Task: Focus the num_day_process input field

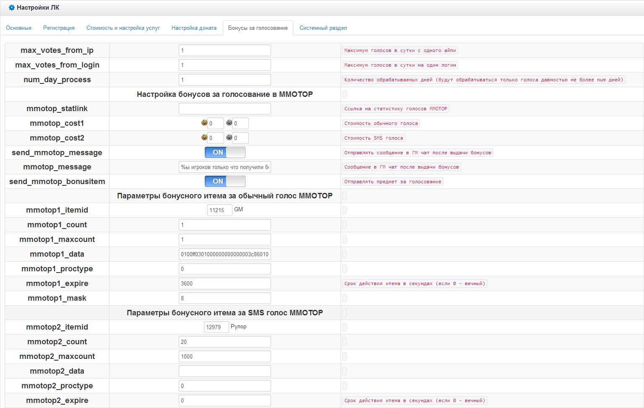Action: click(x=225, y=80)
